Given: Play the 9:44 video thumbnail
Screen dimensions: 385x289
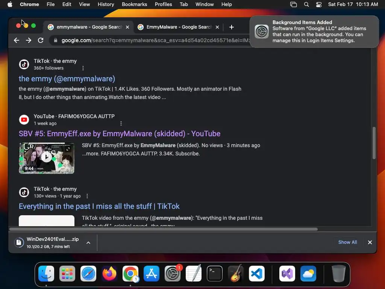Looking at the screenshot, I should pos(46,157).
